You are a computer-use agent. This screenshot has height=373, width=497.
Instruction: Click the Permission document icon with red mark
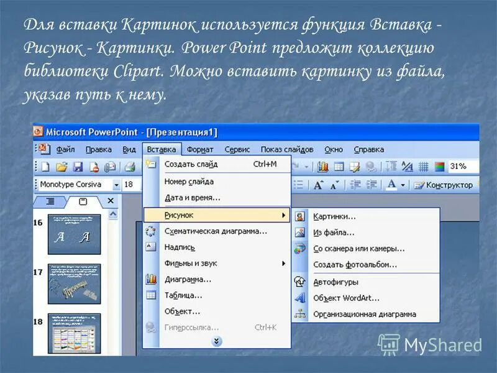94,167
